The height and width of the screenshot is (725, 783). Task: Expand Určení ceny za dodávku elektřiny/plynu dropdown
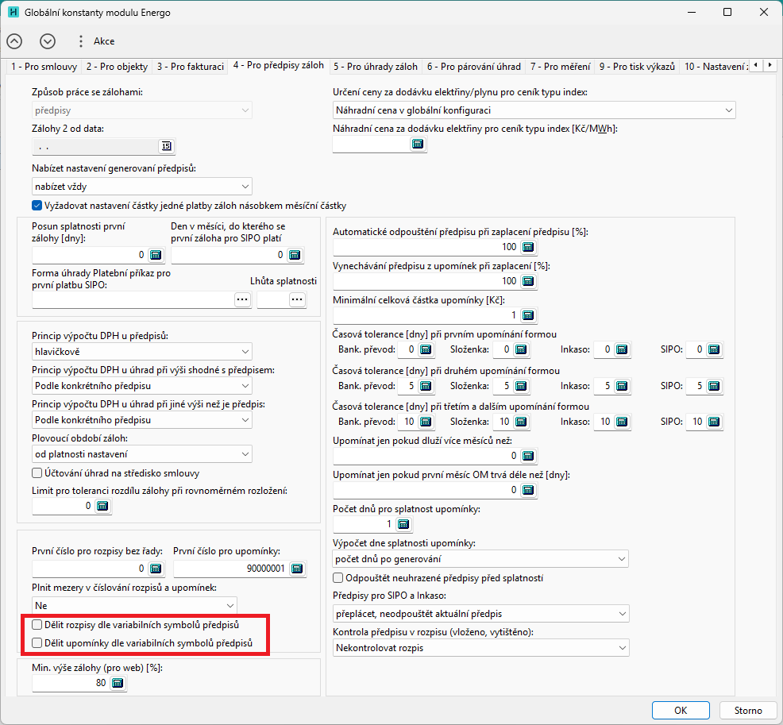click(534, 110)
